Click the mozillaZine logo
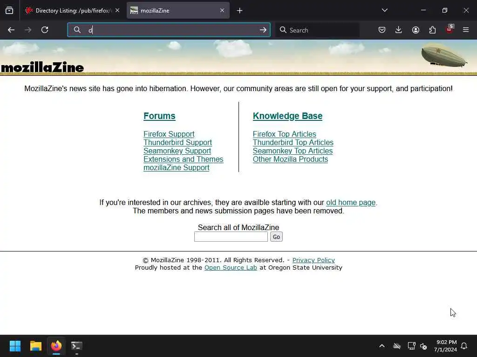The image size is (477, 357). coord(42,67)
